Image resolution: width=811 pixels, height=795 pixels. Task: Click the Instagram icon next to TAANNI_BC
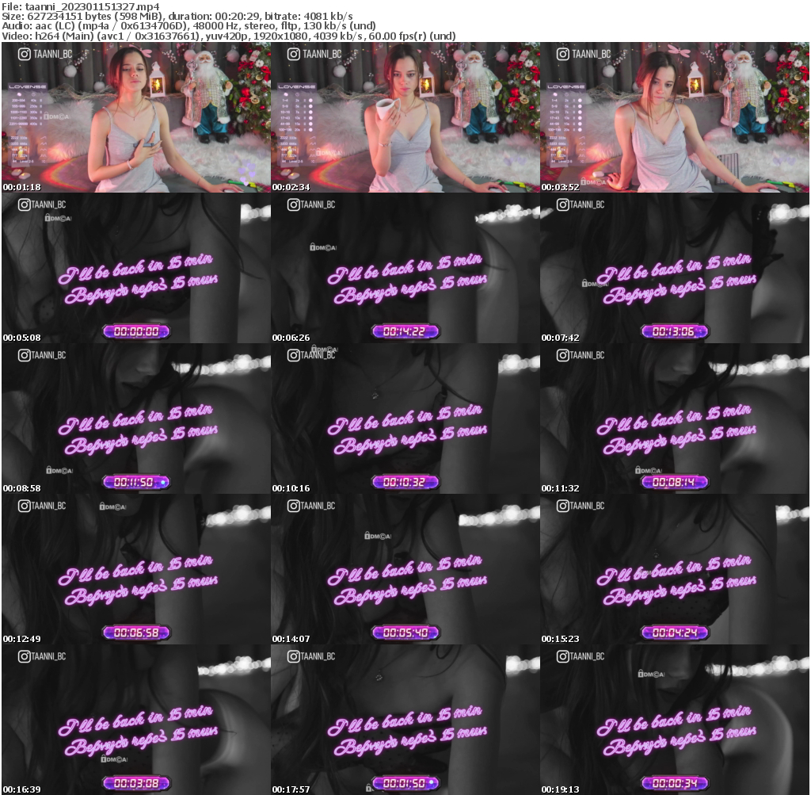point(24,53)
